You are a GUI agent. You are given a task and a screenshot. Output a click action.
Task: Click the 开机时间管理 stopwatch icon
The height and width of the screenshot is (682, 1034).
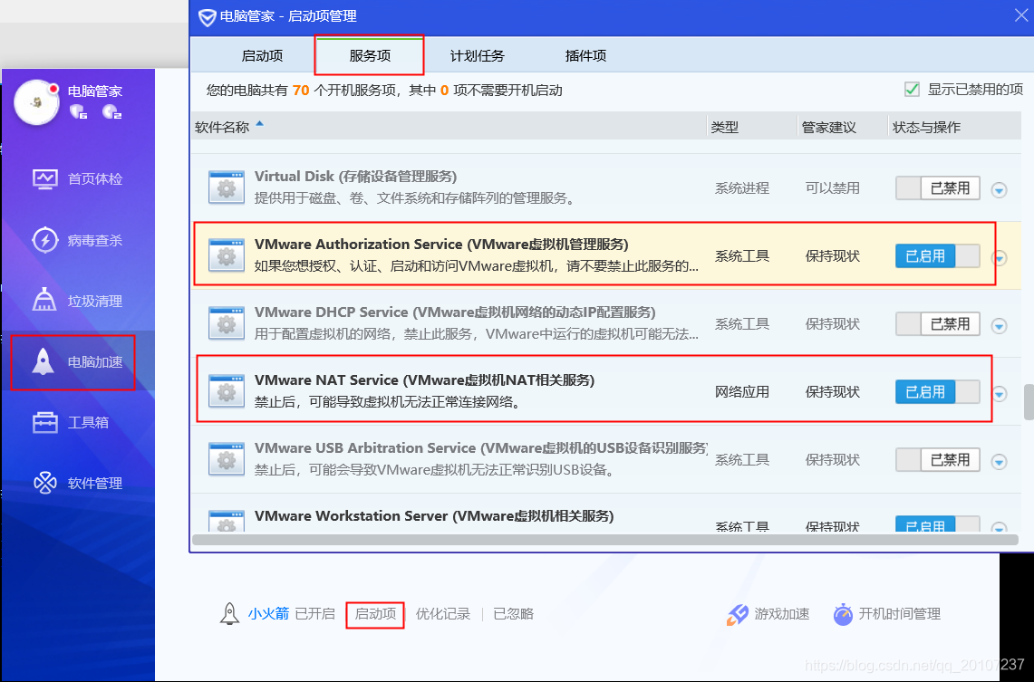843,614
